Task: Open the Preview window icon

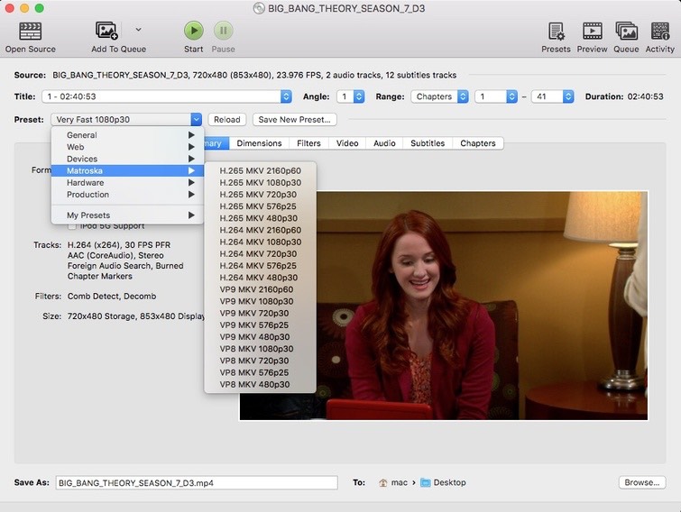Action: (x=592, y=32)
